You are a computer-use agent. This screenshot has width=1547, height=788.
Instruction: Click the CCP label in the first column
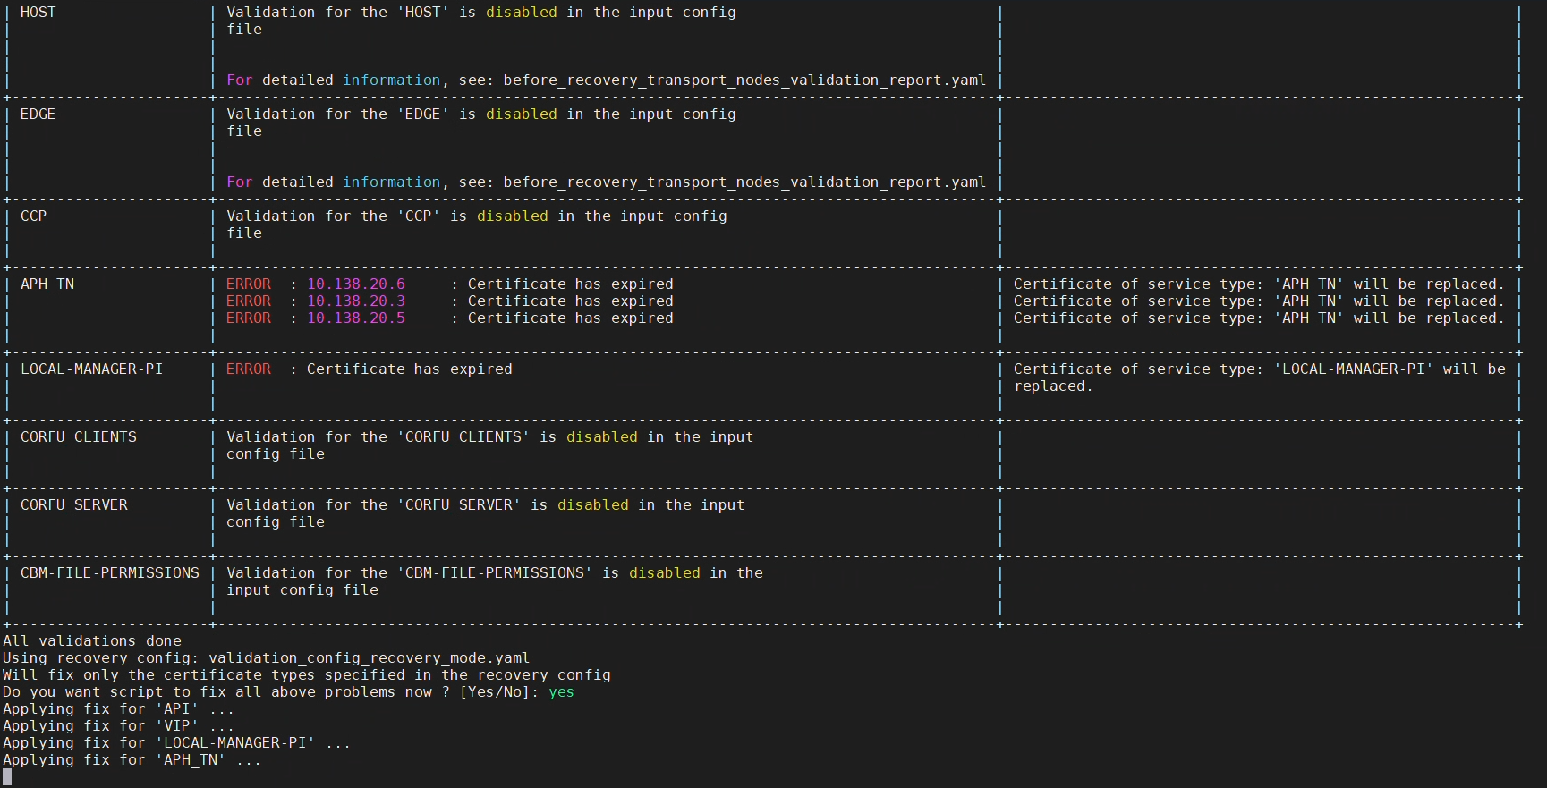[33, 216]
